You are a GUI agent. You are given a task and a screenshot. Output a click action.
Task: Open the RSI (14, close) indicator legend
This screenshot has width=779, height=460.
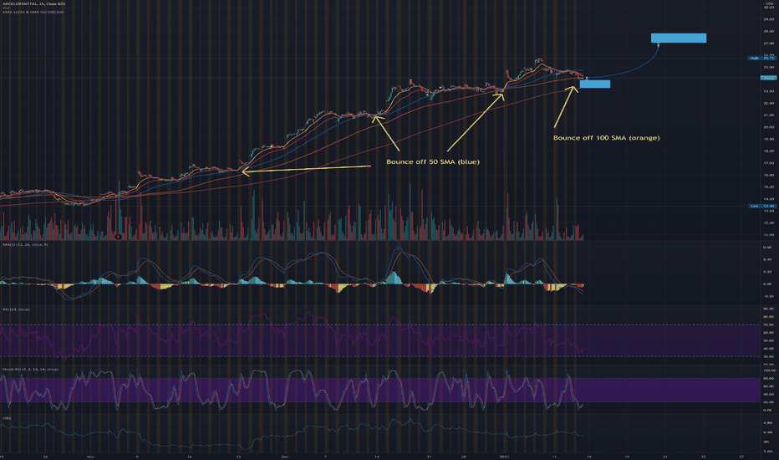[16, 309]
